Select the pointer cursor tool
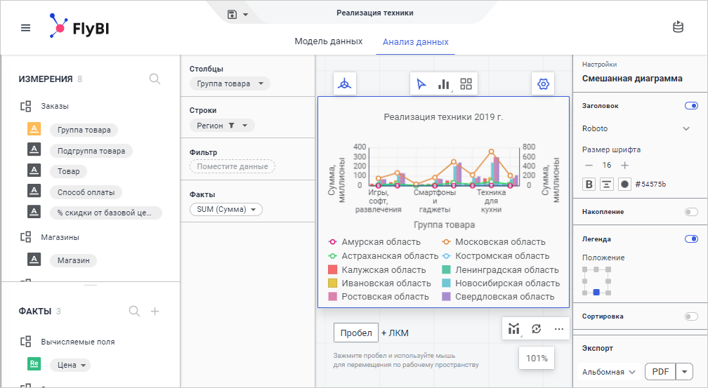The image size is (708, 388). point(421,84)
